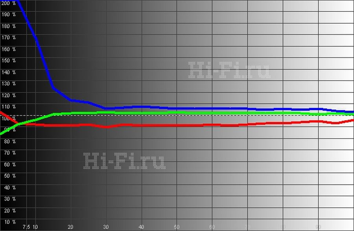Click the blue curve at 40 stimulus
The height and width of the screenshot is (231, 354).
(141, 107)
